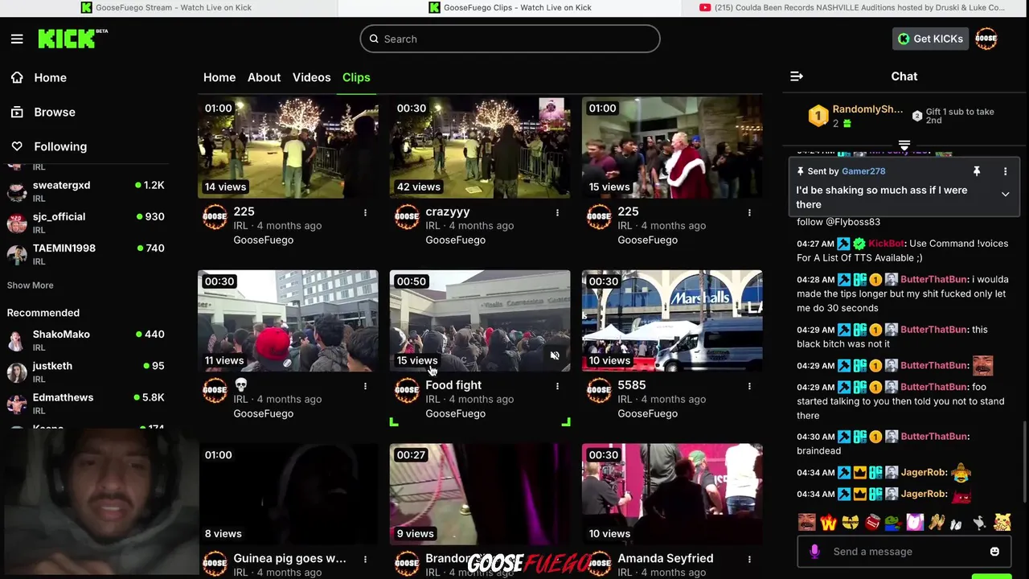Play the Food fight clip thumbnail
The image size is (1029, 579).
tap(480, 321)
